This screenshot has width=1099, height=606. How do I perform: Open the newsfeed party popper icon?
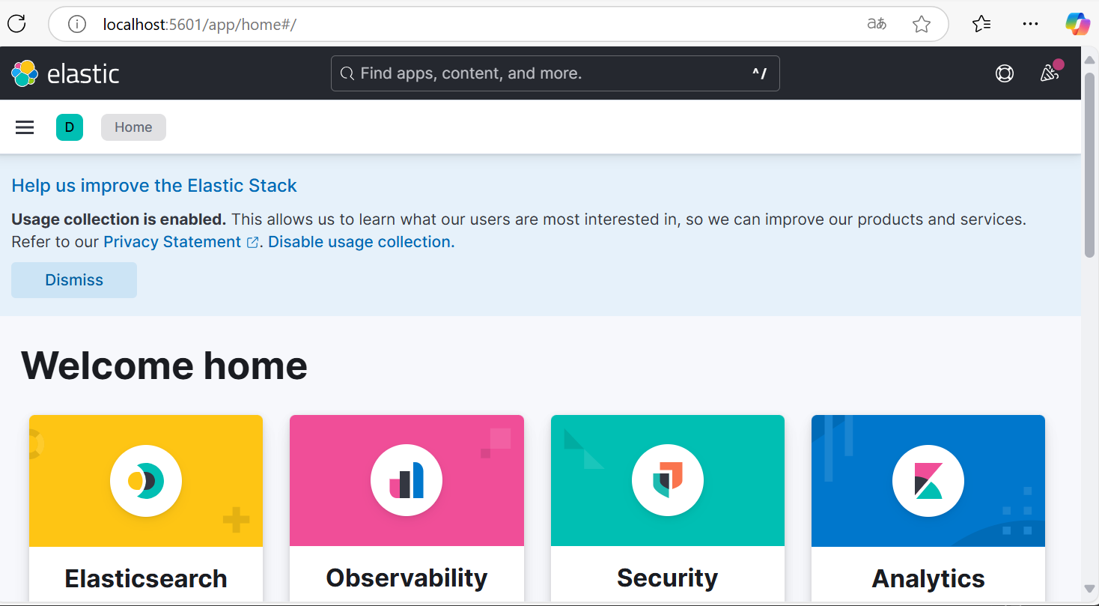click(x=1050, y=73)
